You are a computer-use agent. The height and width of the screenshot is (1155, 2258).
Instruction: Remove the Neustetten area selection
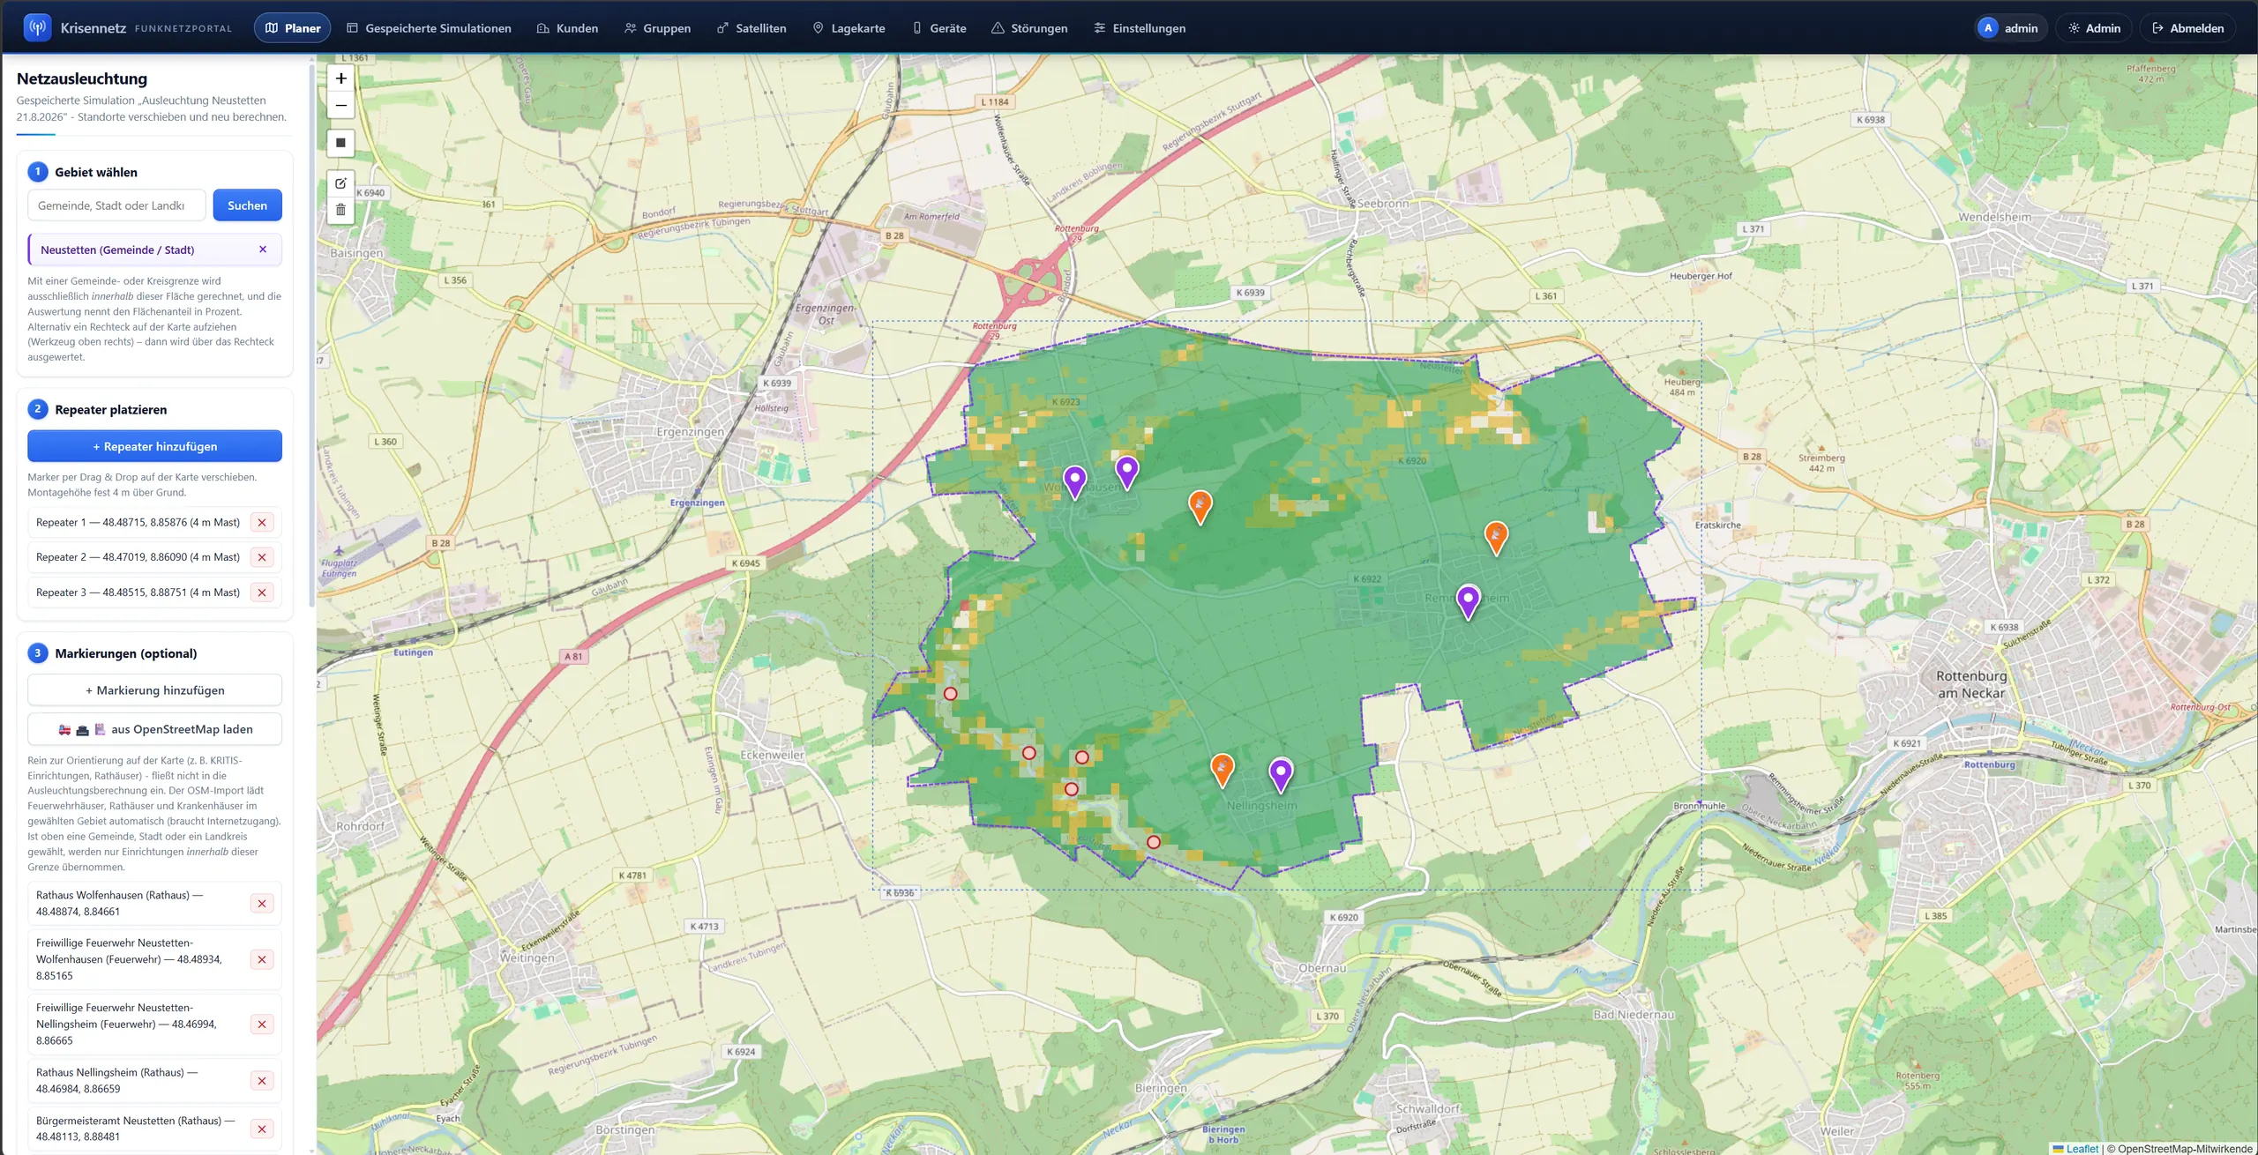[x=263, y=250]
